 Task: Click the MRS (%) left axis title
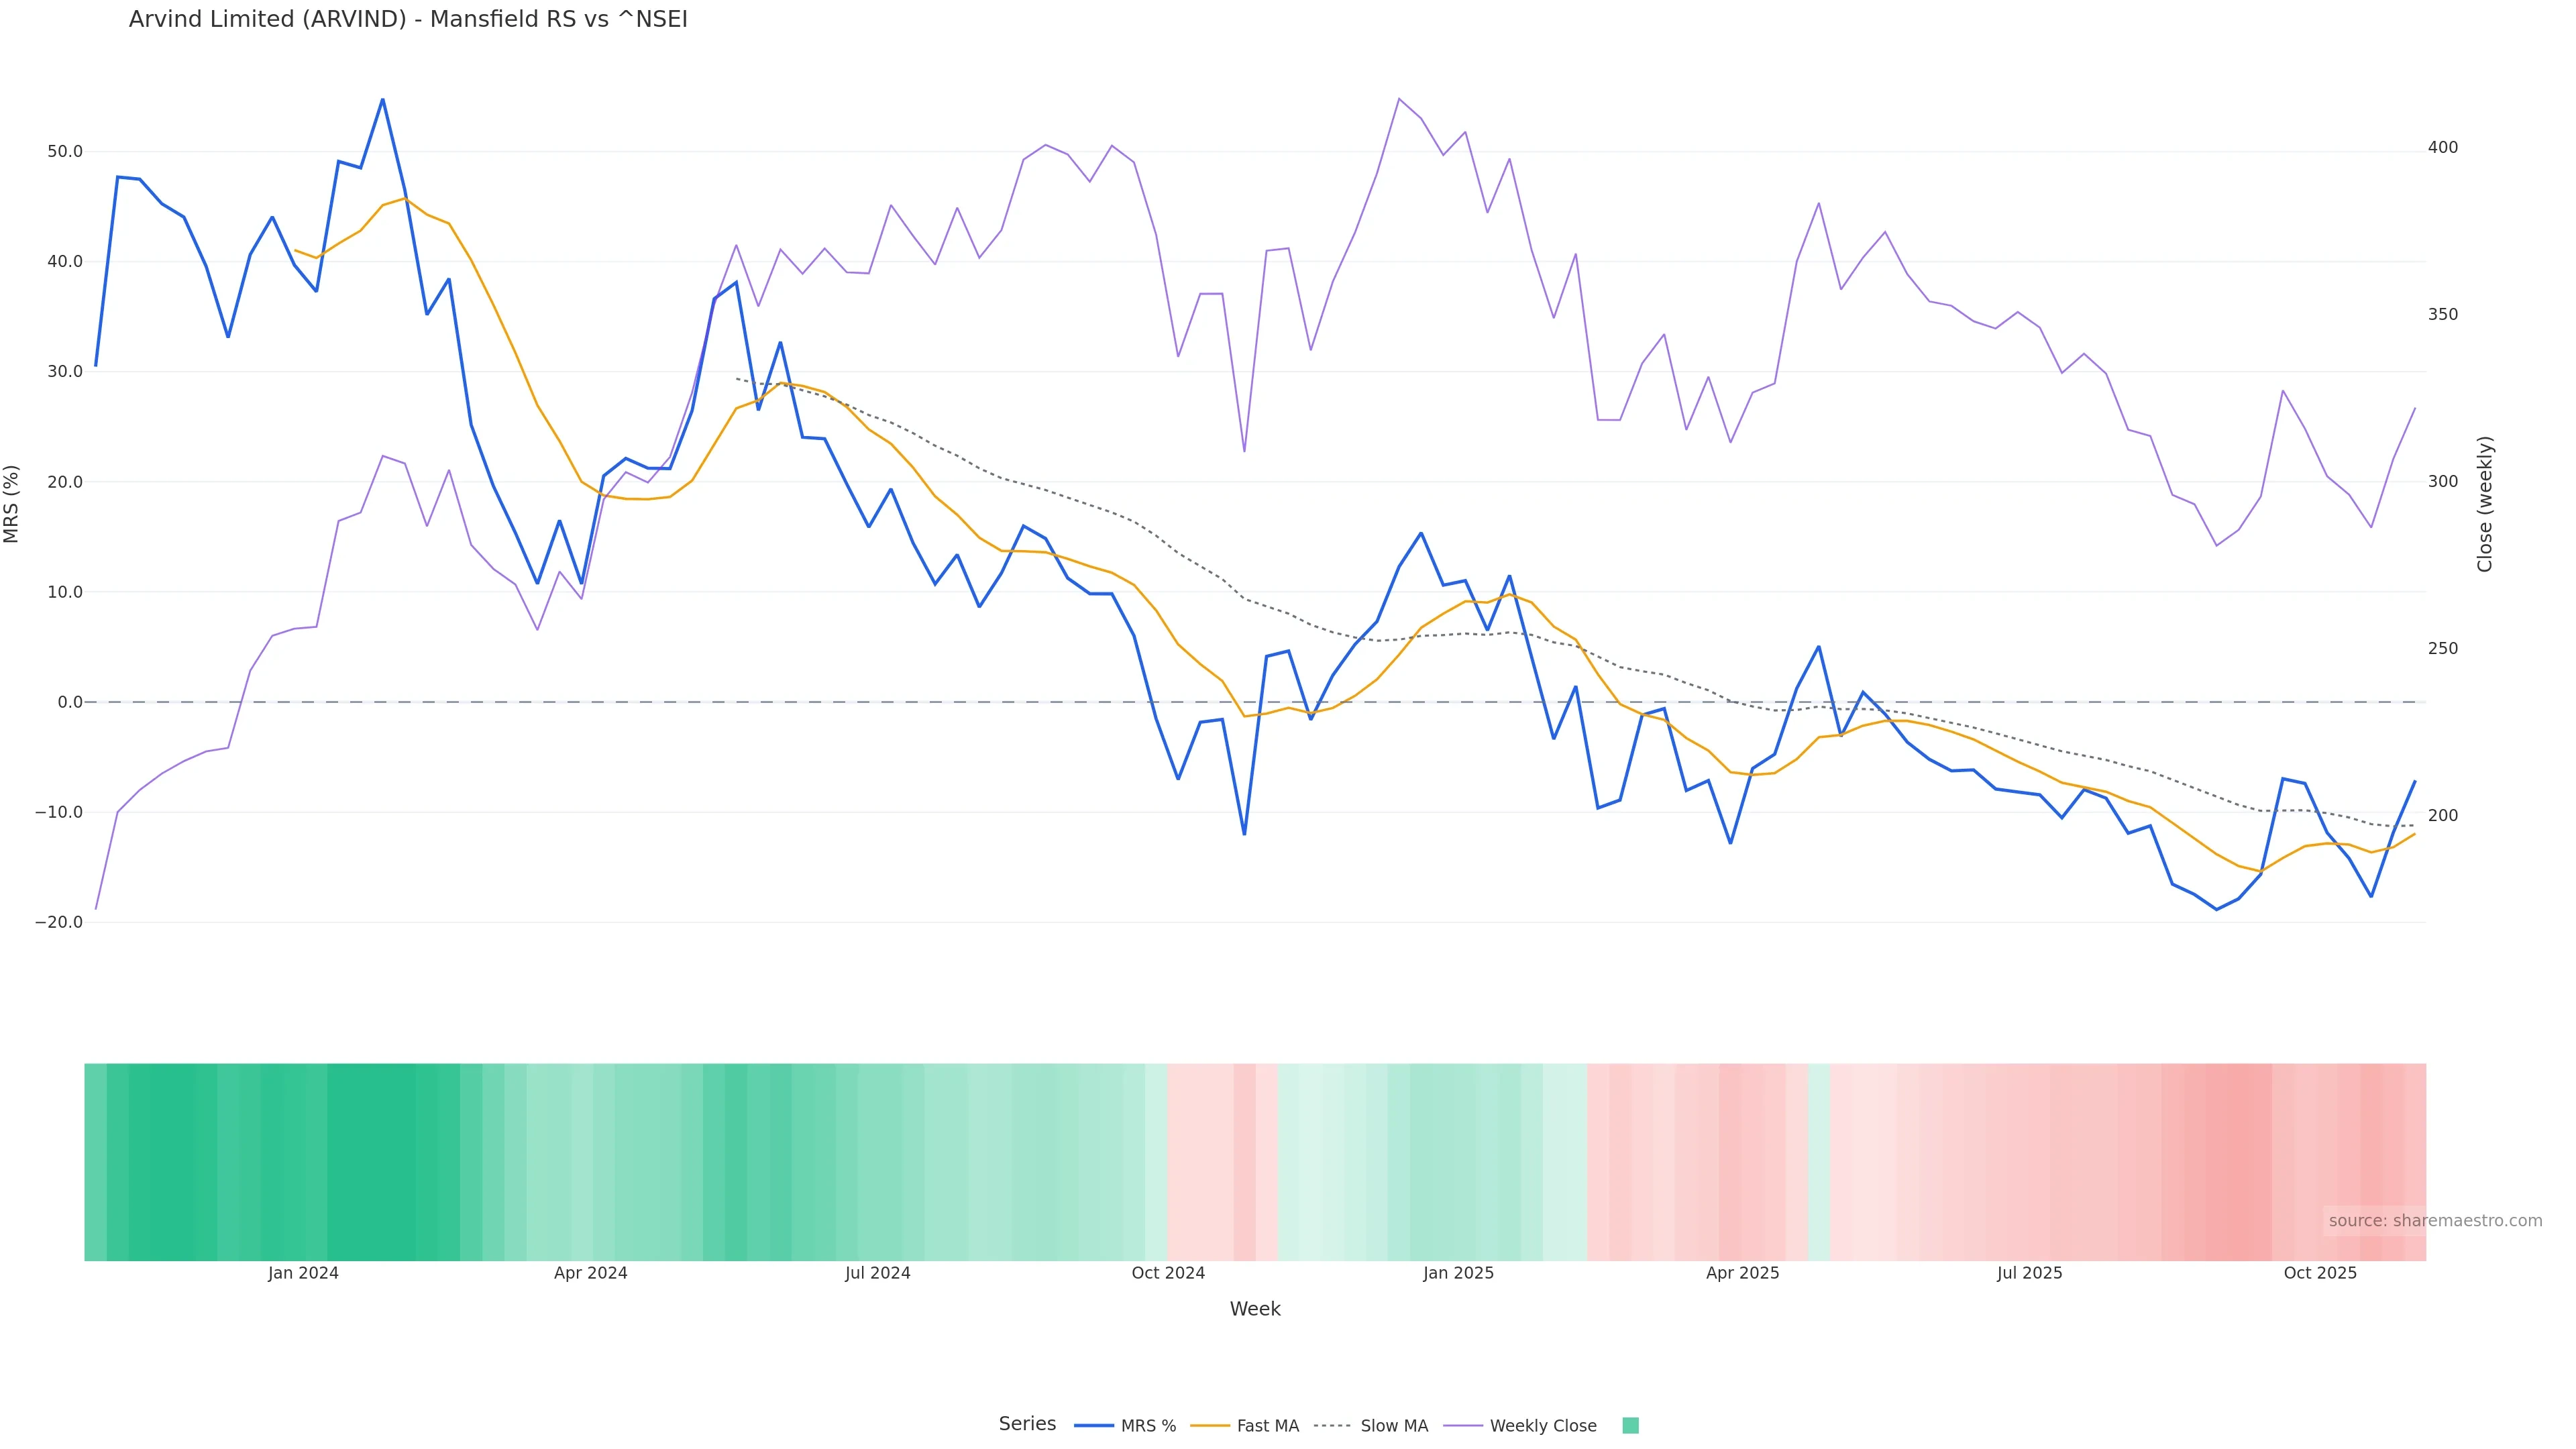[x=12, y=504]
